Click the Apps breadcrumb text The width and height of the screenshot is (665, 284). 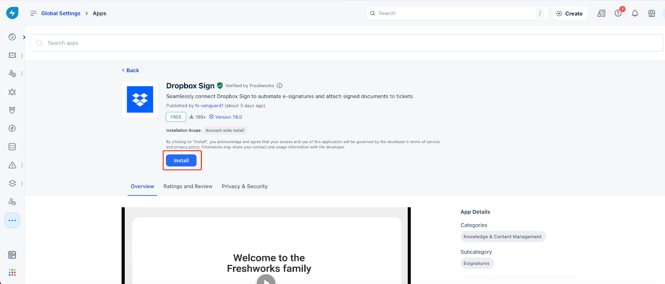tap(100, 13)
